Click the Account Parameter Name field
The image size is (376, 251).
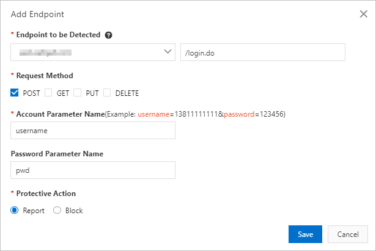(93, 130)
